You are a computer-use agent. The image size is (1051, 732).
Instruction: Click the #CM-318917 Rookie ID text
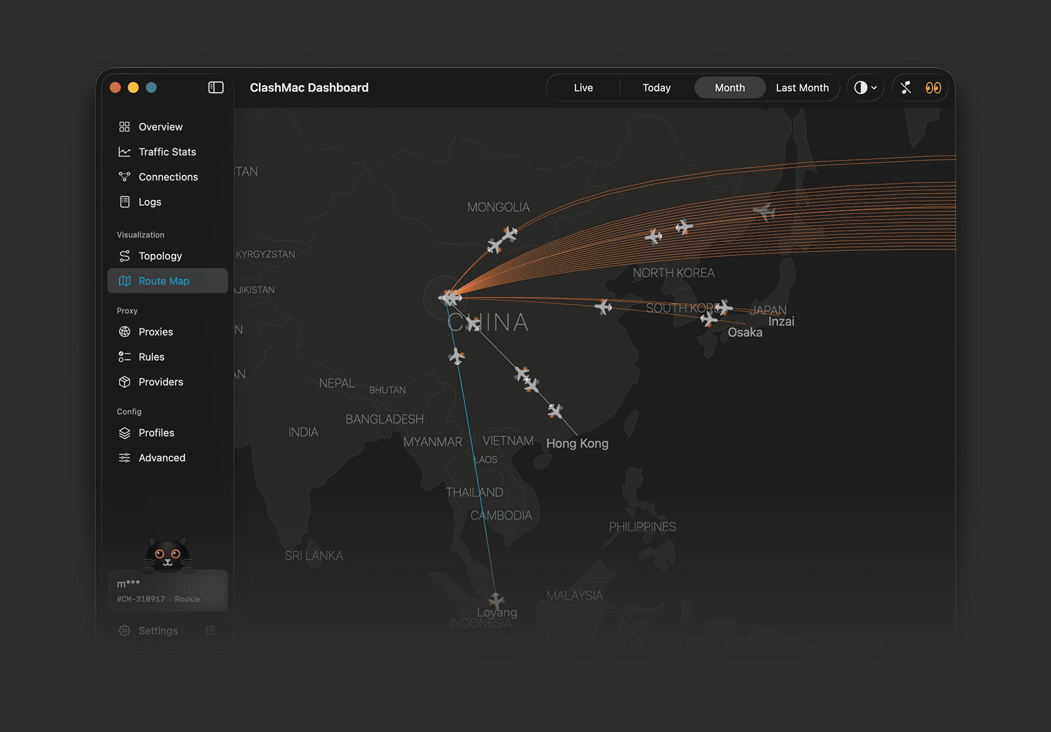(x=158, y=599)
